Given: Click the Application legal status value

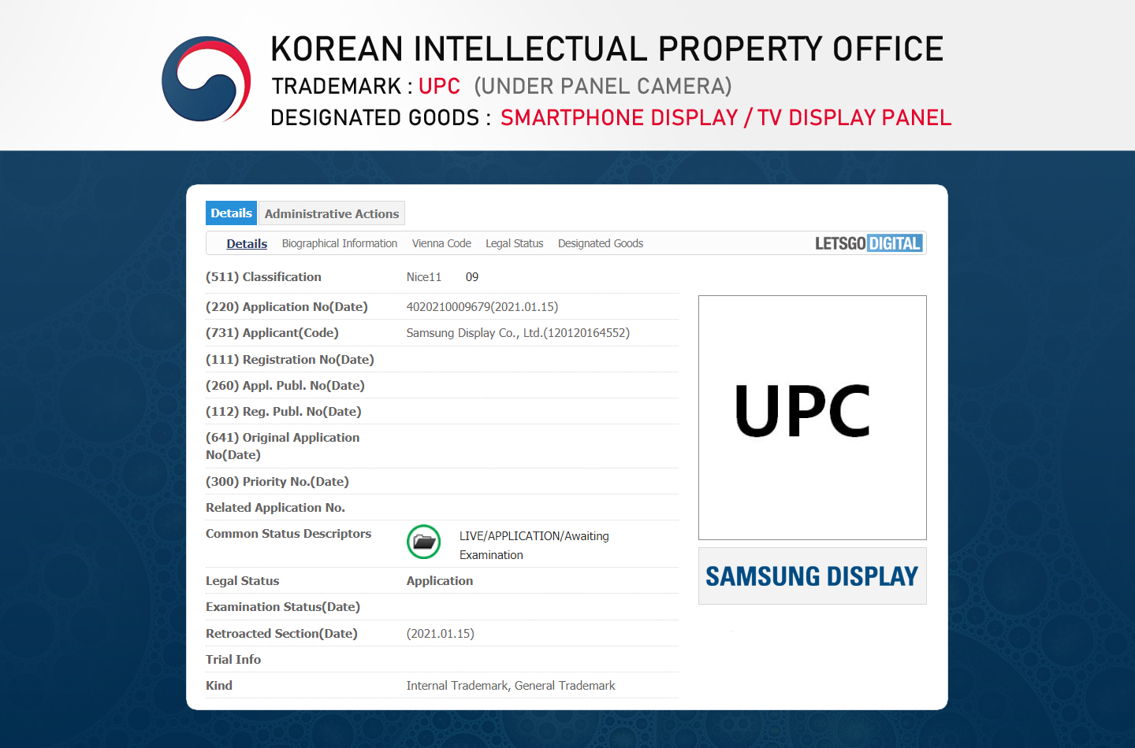Looking at the screenshot, I should click(x=439, y=581).
